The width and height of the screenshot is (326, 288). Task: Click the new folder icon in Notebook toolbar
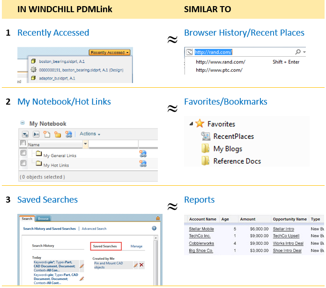tap(57, 135)
